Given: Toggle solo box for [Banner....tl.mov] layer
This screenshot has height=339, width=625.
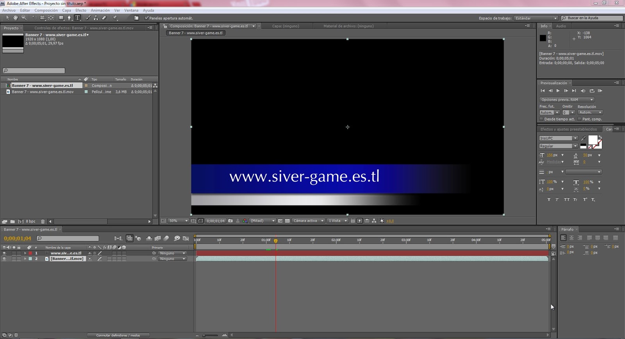Looking at the screenshot, I should (14, 259).
